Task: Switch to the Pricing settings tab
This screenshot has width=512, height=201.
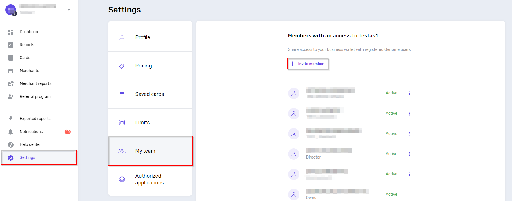Action: tap(150, 66)
